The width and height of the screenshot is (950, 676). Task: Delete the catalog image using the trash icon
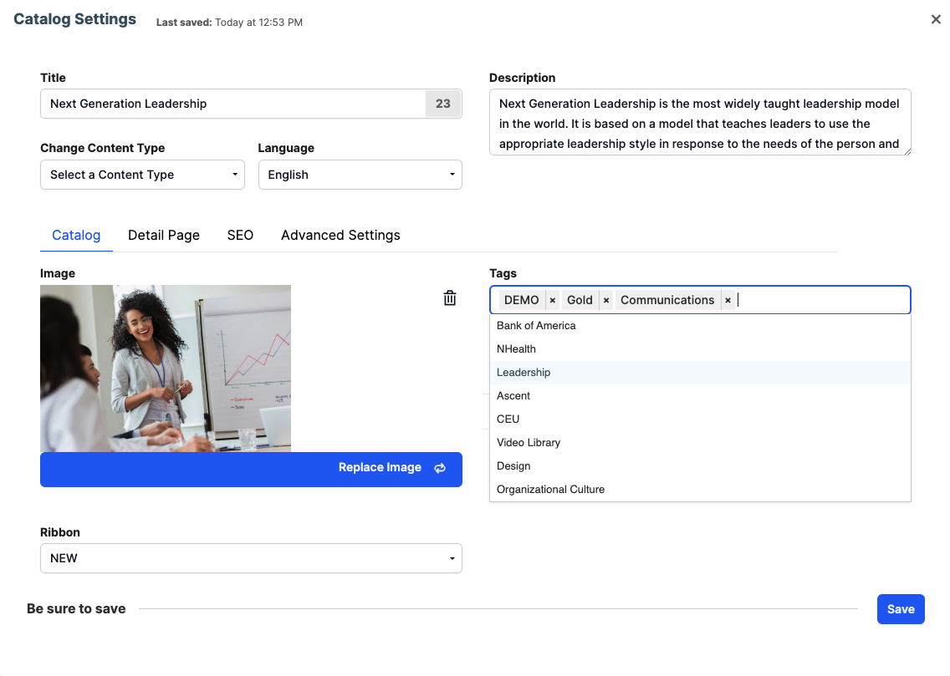(449, 297)
